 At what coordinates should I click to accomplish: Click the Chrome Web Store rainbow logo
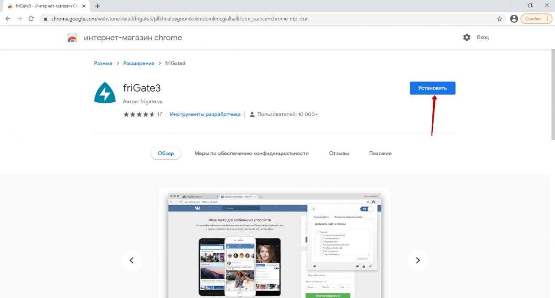(72, 38)
